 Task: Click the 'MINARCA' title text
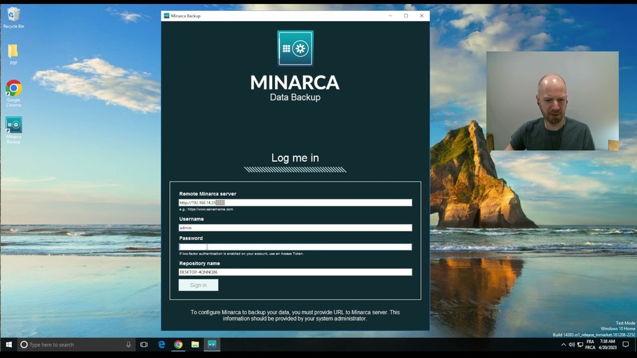coord(295,83)
